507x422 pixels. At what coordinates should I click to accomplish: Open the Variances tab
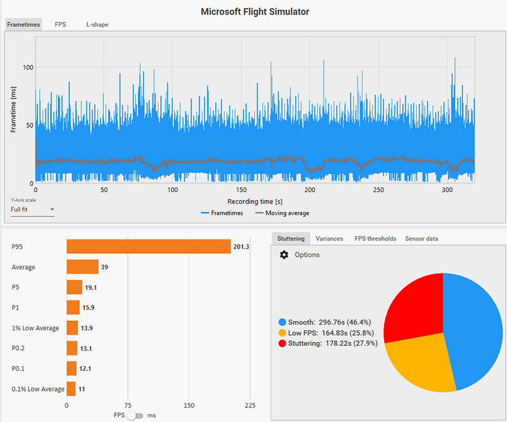coord(329,239)
